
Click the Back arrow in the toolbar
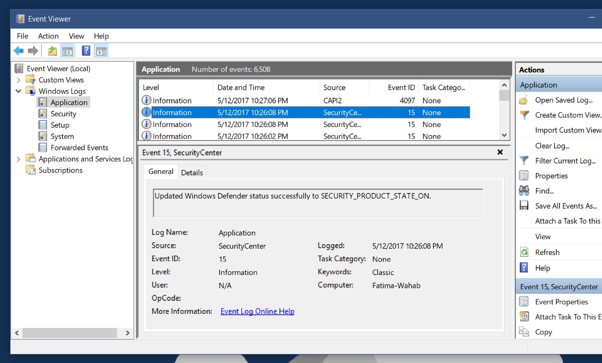tap(19, 51)
